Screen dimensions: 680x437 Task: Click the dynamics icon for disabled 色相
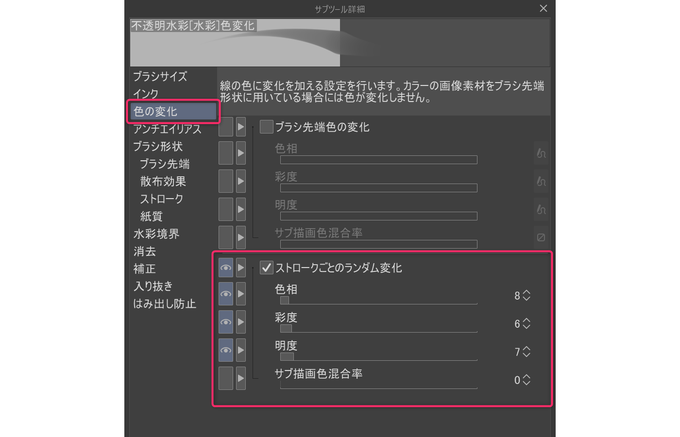click(x=541, y=153)
